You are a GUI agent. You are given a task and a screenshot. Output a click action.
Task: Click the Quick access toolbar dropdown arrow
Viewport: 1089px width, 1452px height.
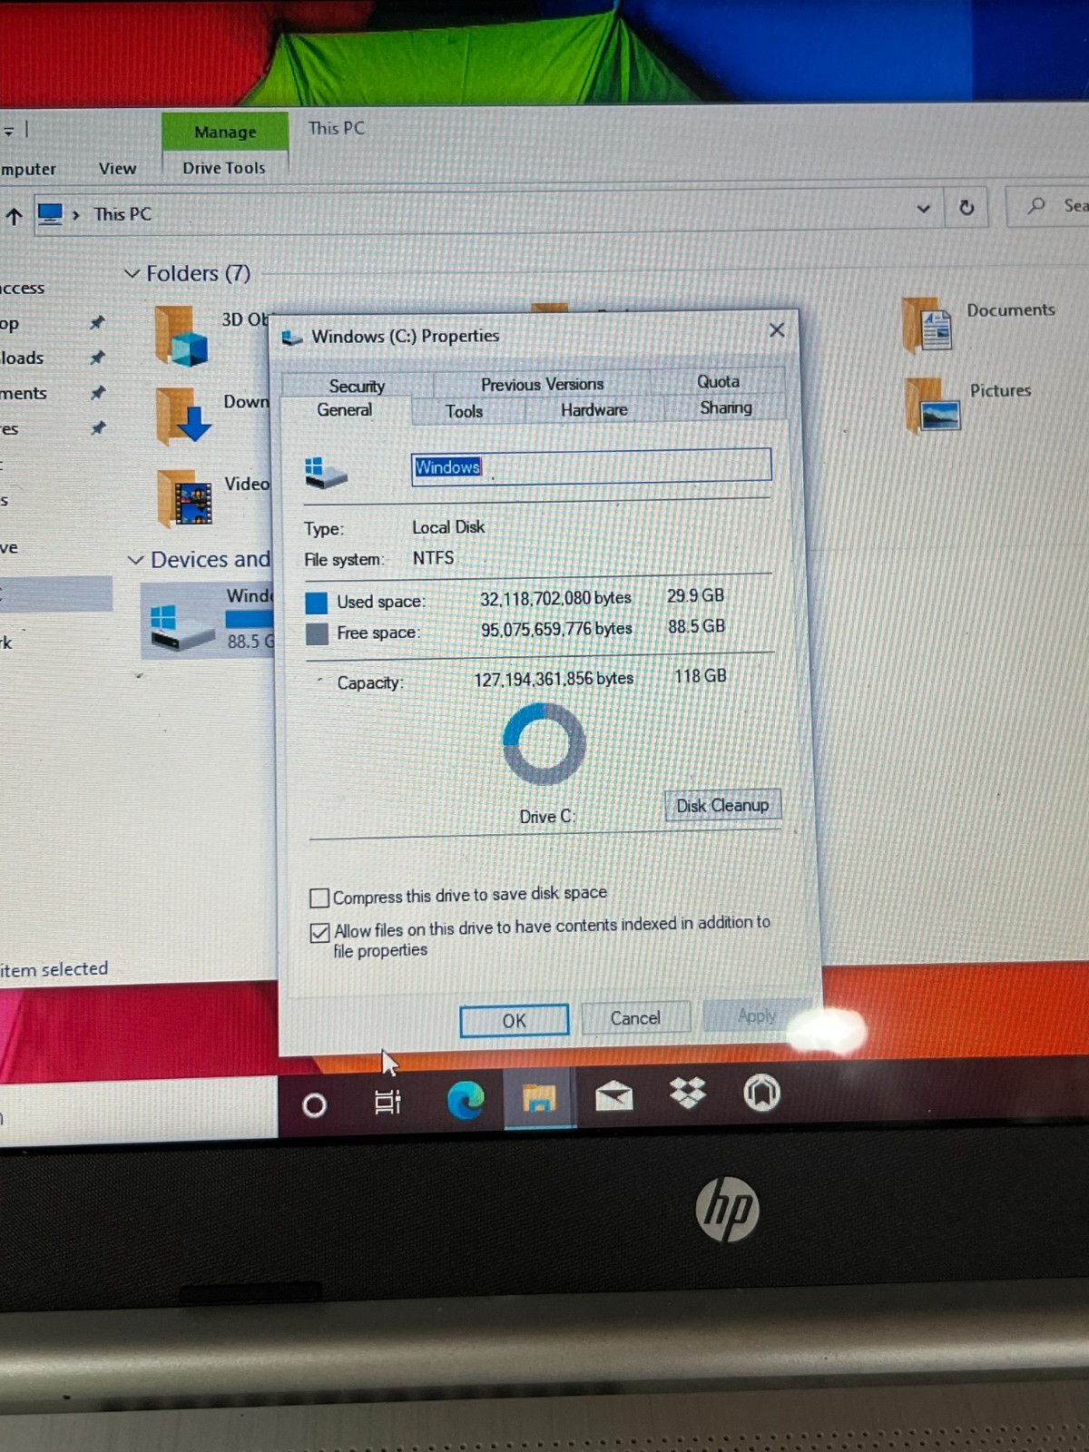pyautogui.click(x=9, y=132)
